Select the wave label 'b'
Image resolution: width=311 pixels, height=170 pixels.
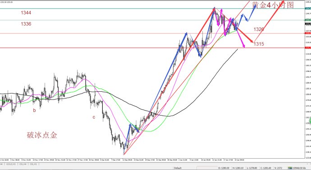pyautogui.click(x=34, y=111)
